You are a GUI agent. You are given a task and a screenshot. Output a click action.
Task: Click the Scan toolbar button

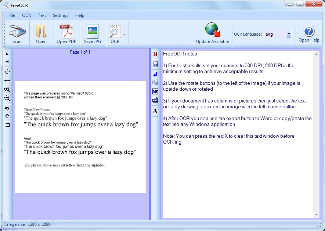click(x=17, y=34)
